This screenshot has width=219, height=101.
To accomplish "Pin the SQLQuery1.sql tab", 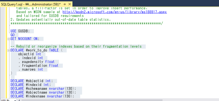I will 64,4.
